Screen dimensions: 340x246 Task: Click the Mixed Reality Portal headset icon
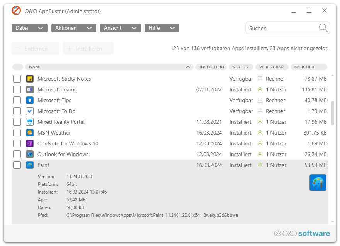(x=30, y=122)
